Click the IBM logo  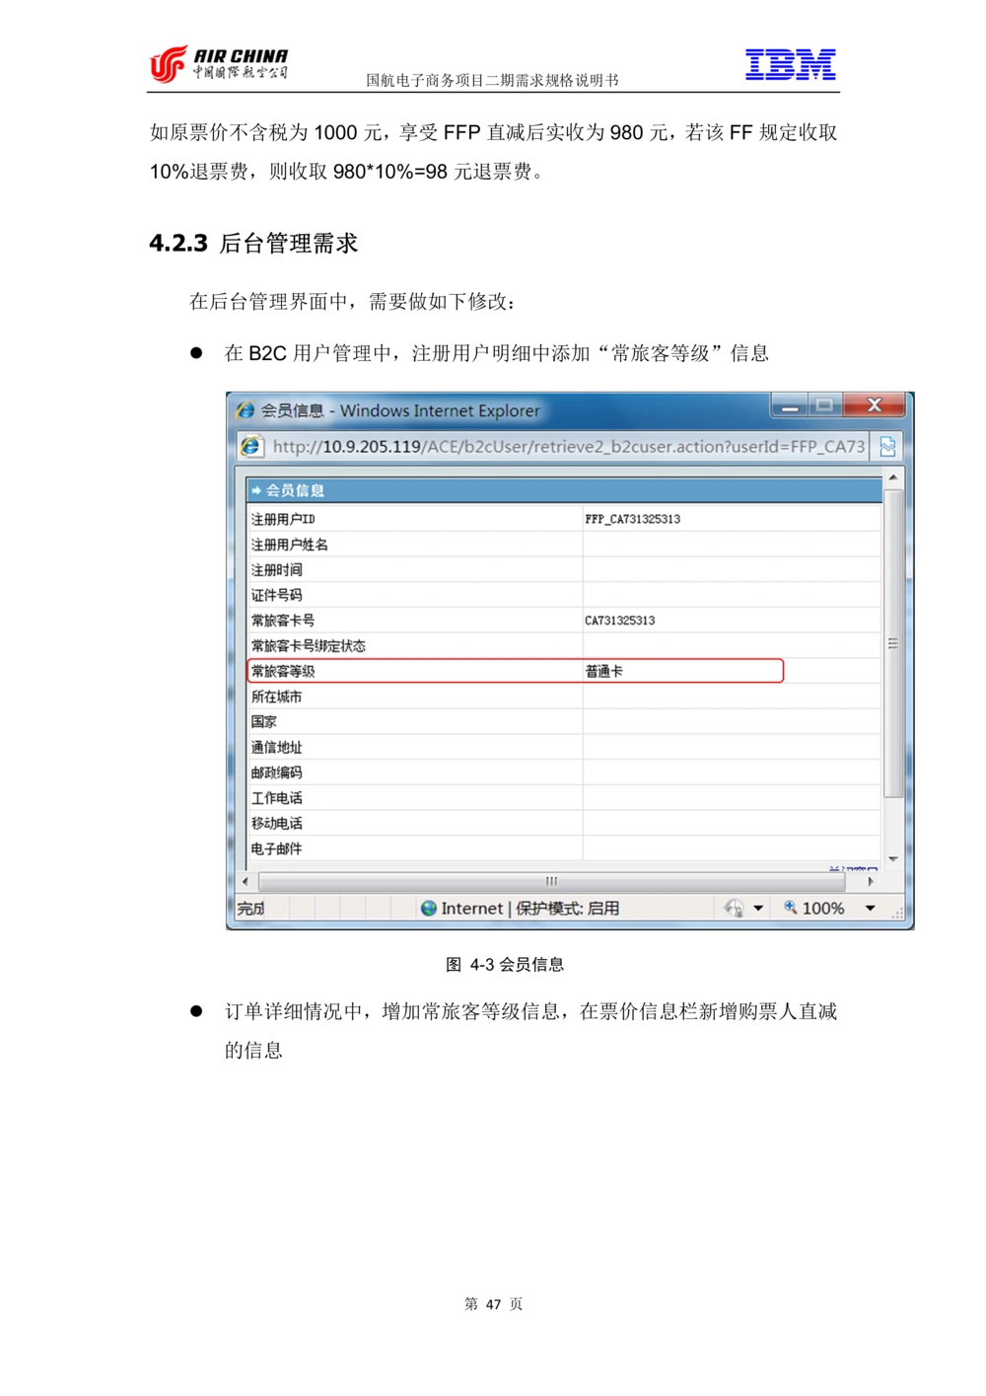click(792, 66)
